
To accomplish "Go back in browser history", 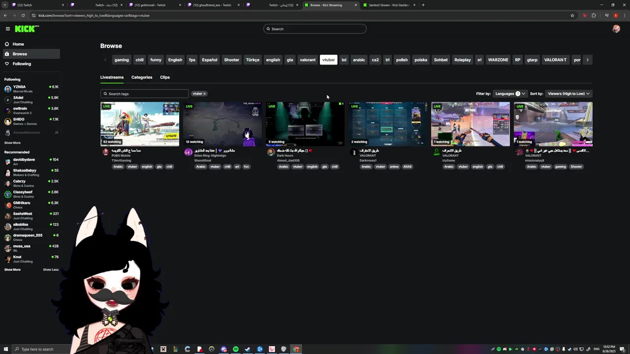I will (x=5, y=15).
